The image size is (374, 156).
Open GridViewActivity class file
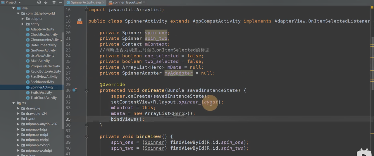(43, 50)
